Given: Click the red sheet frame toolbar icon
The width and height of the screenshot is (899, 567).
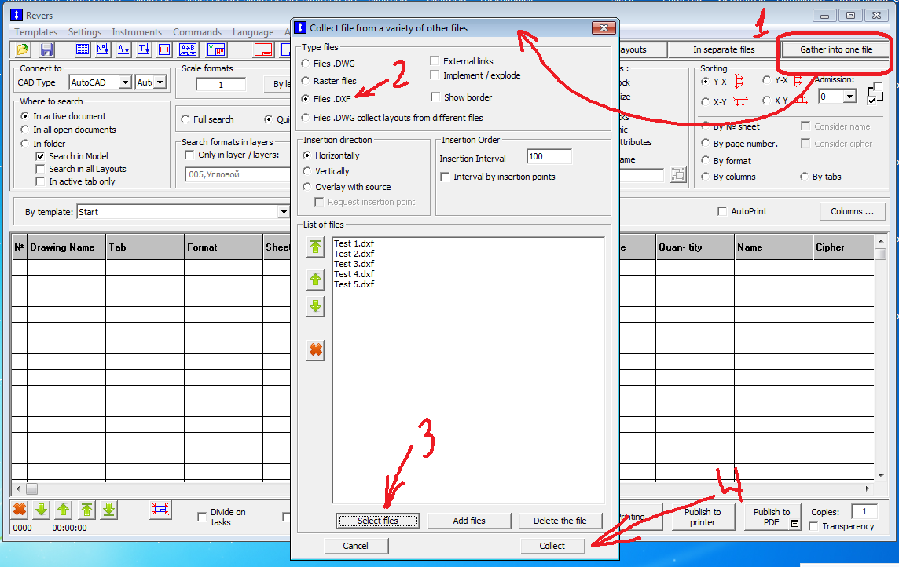Looking at the screenshot, I should 263,49.
